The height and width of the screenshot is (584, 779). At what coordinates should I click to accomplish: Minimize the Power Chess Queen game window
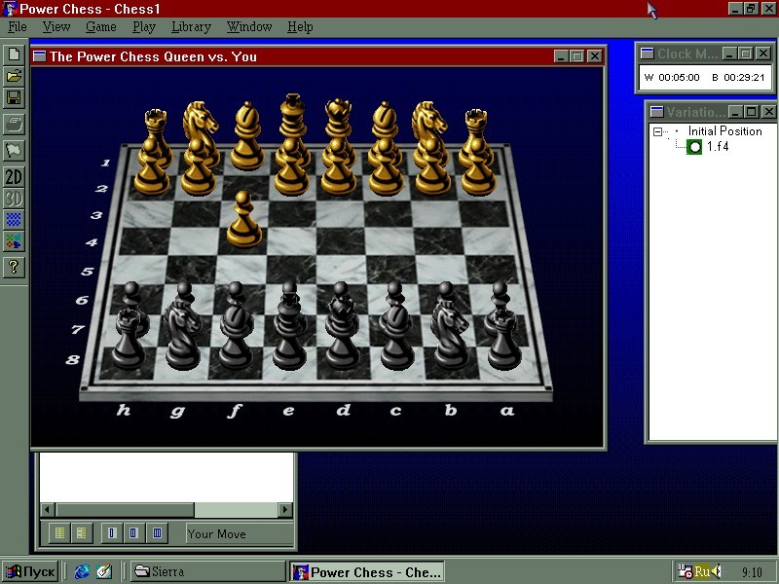tap(561, 56)
